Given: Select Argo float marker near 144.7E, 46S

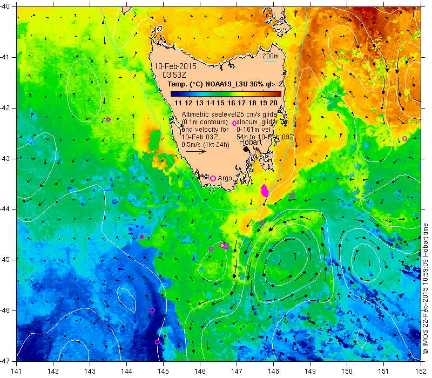Looking at the screenshot, I should tap(153, 310).
